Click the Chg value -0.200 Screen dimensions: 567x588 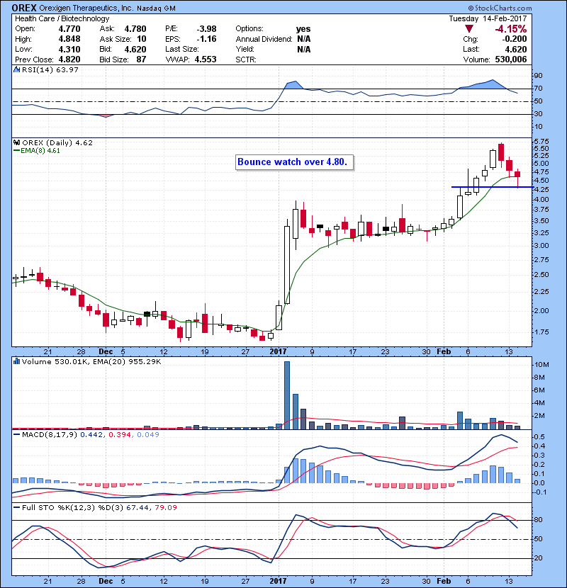click(x=515, y=39)
